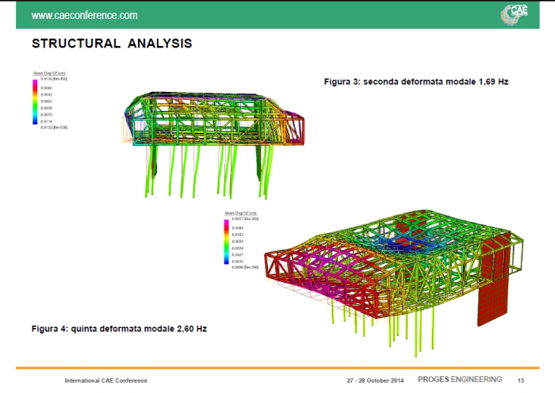Click PROGES ENGINEERING in the footer
This screenshot has width=555, height=393.
point(461,380)
